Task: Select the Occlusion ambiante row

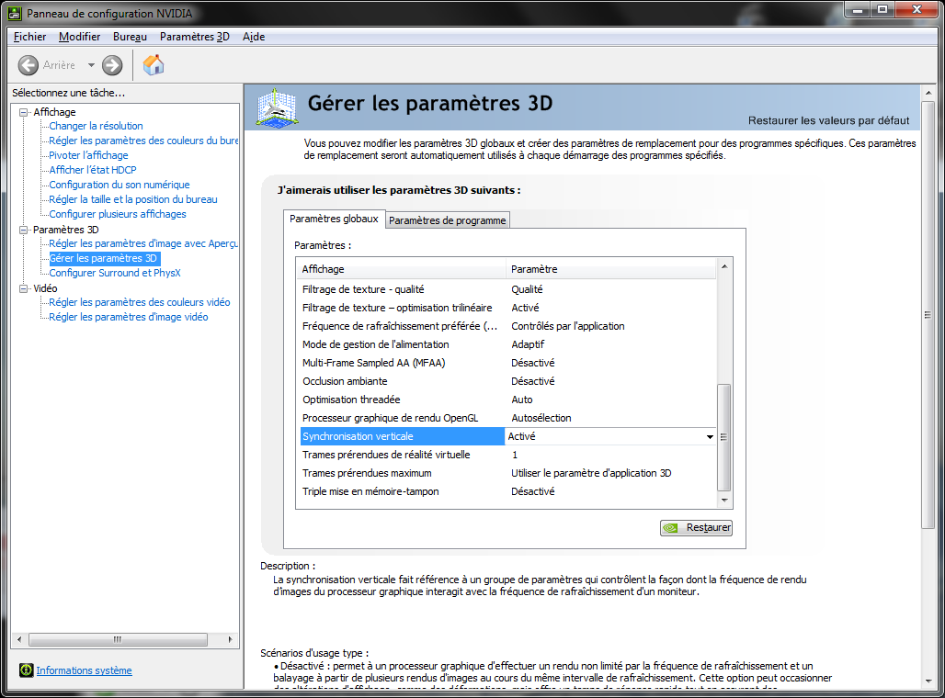Action: pos(508,381)
